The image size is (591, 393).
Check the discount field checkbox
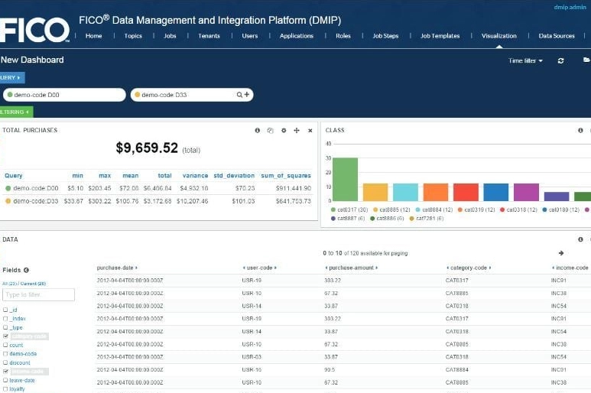pos(5,362)
